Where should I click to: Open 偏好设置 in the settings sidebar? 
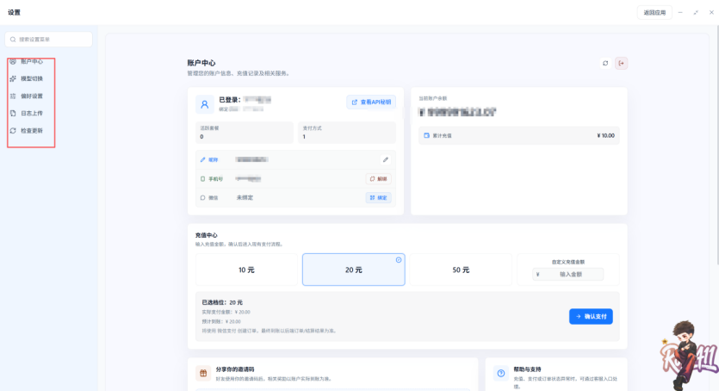tap(27, 96)
